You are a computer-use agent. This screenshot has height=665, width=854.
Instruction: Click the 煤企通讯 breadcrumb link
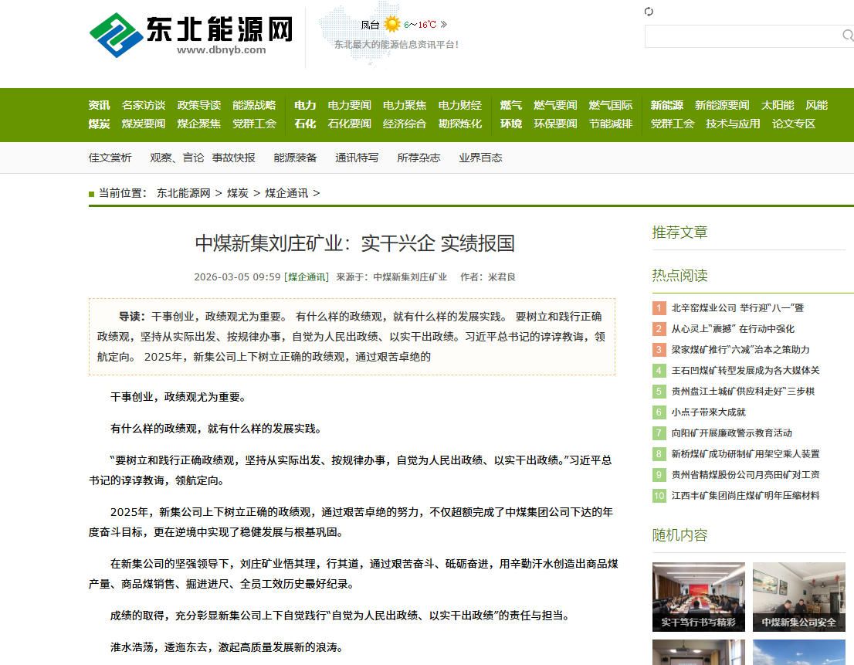pyautogui.click(x=286, y=193)
